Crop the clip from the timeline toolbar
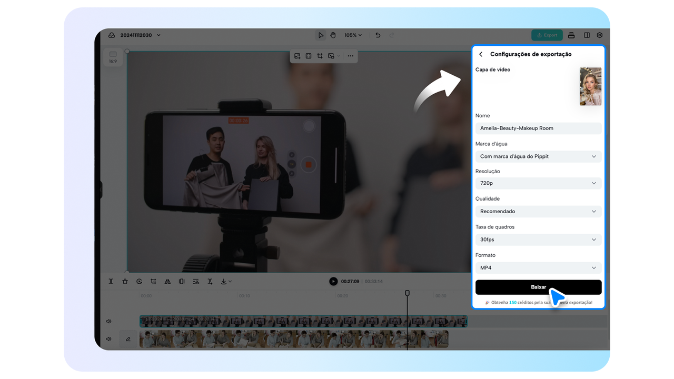The image size is (674, 379). coord(153,281)
